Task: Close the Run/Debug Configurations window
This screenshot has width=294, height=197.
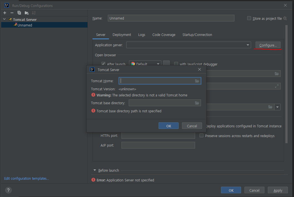Action: pyautogui.click(x=285, y=6)
